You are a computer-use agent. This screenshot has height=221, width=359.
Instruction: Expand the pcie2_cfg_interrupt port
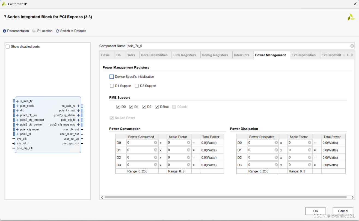(x=17, y=120)
